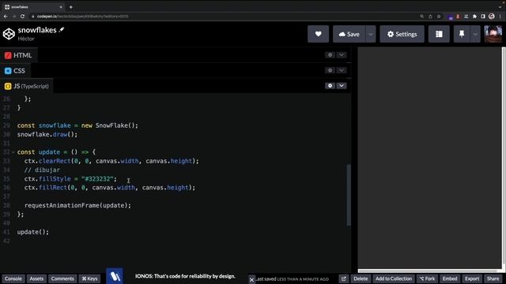
Task: Open the Comments panel
Action: (x=62, y=278)
